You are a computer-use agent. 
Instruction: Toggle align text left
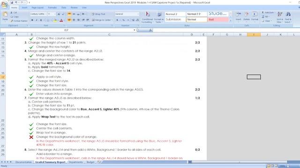69,20
